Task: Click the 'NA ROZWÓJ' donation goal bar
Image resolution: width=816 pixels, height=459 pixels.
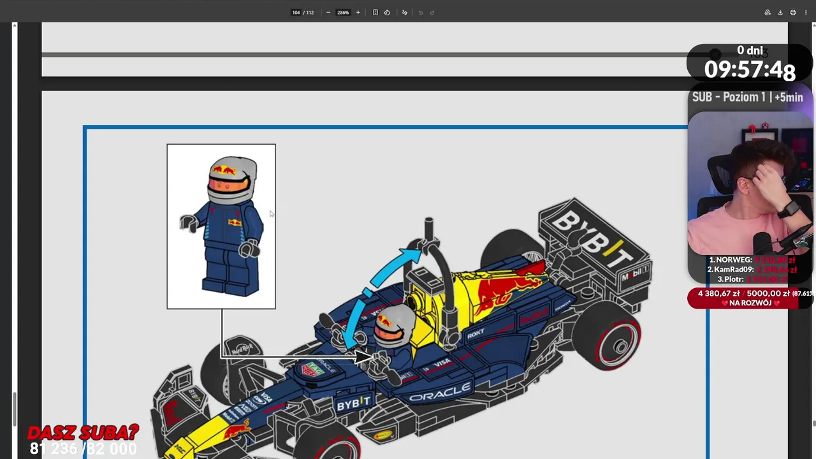Action: pos(750,298)
